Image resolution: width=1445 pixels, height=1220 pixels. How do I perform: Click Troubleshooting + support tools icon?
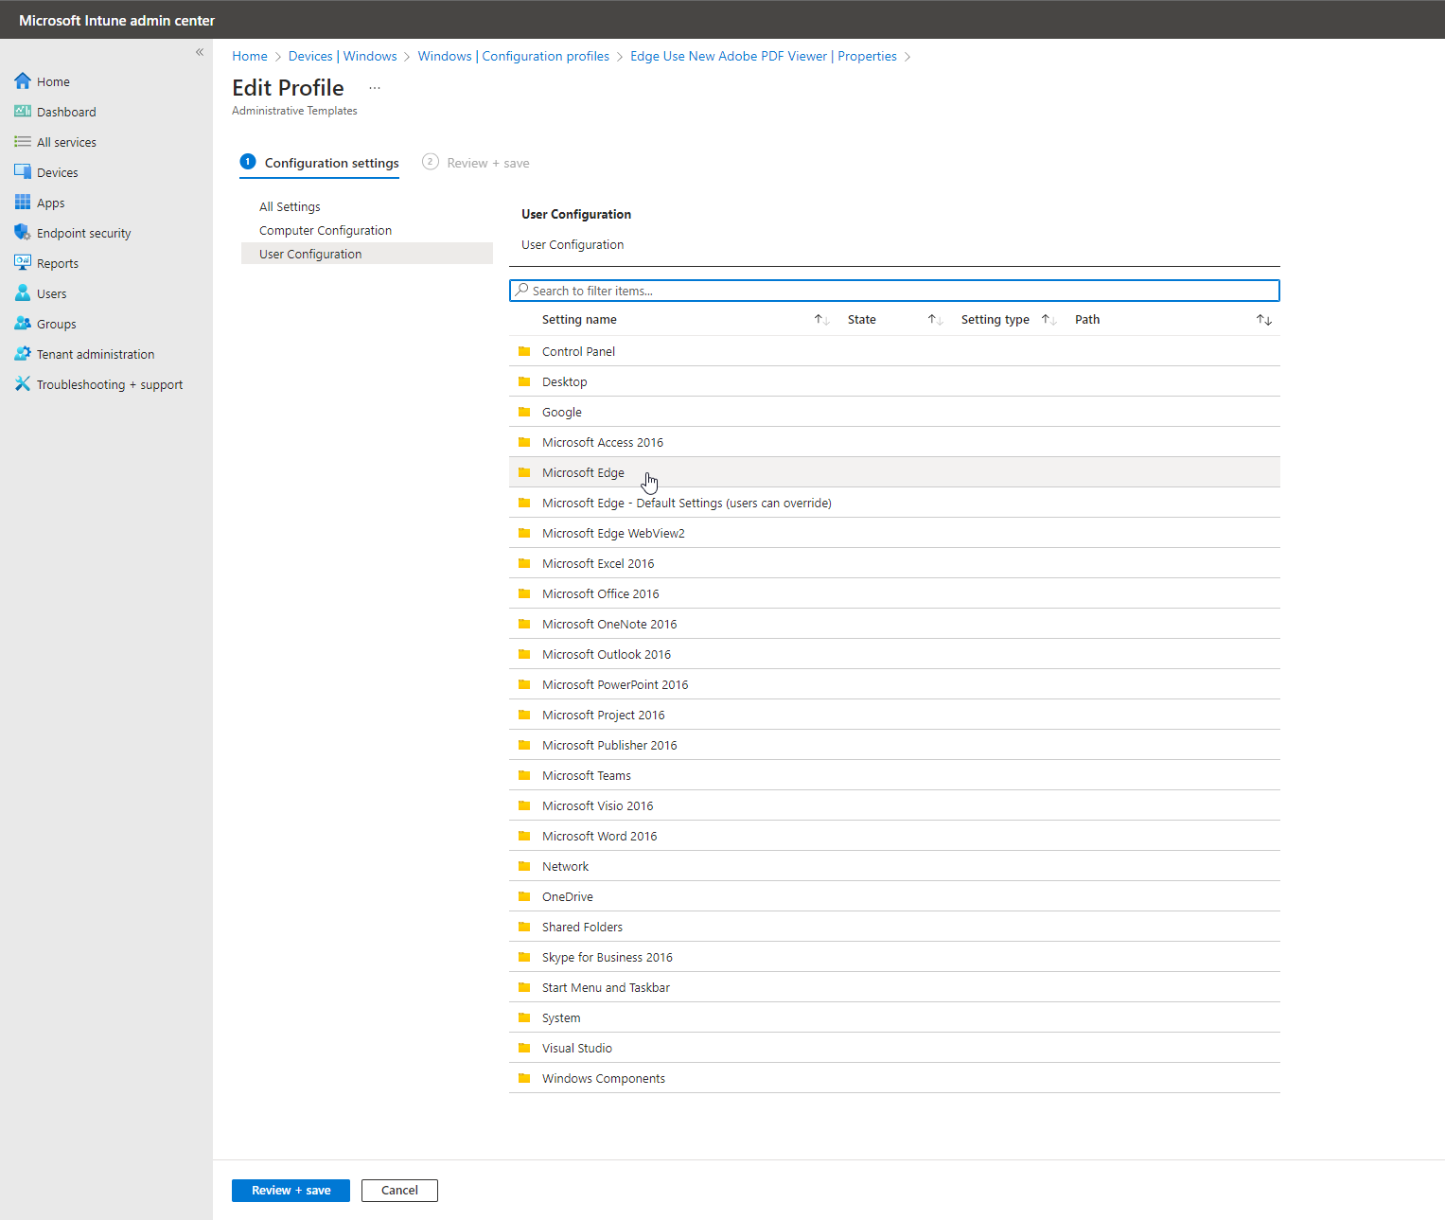click(x=23, y=384)
